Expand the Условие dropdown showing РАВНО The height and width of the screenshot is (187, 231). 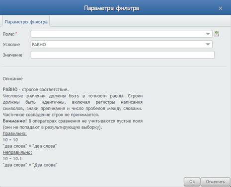point(208,44)
